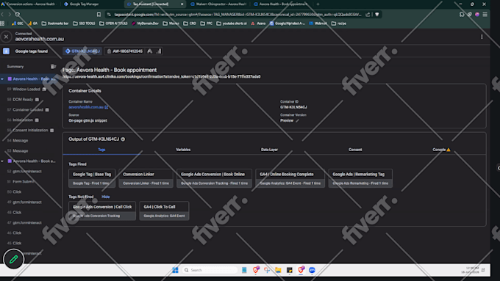The height and width of the screenshot is (281, 500).
Task: Open Conversion Linker tag card
Action: point(146,178)
